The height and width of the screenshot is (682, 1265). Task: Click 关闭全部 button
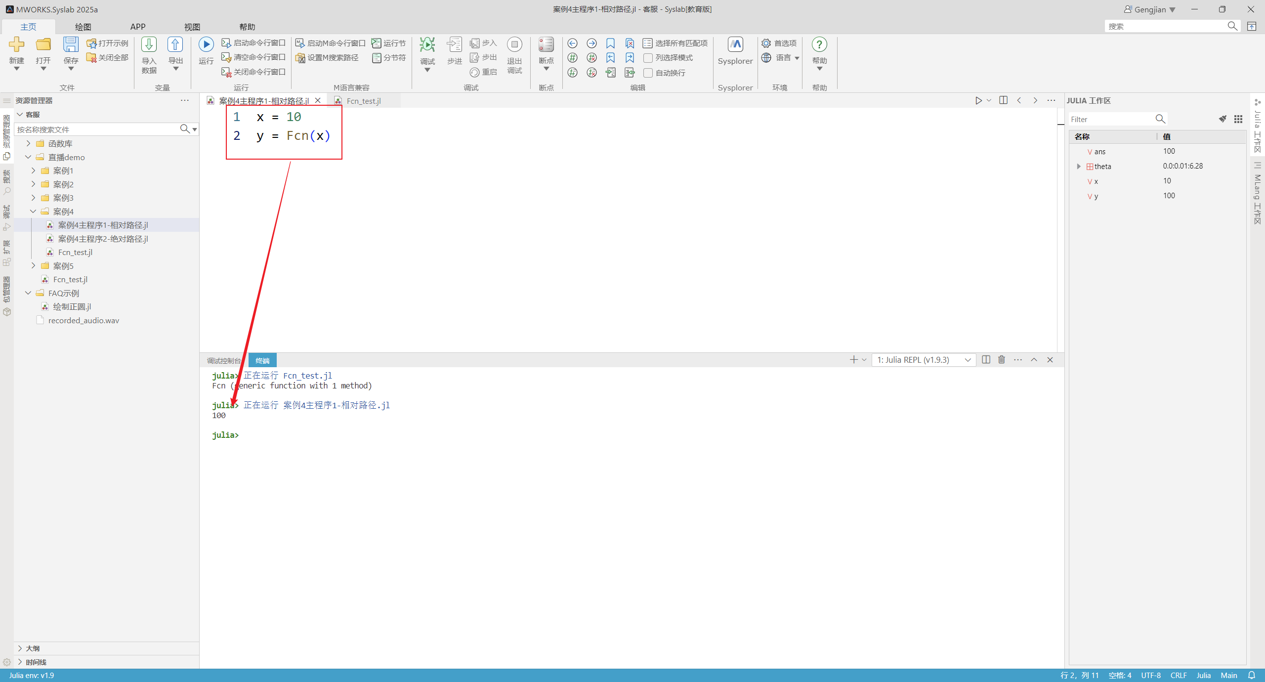click(x=108, y=58)
